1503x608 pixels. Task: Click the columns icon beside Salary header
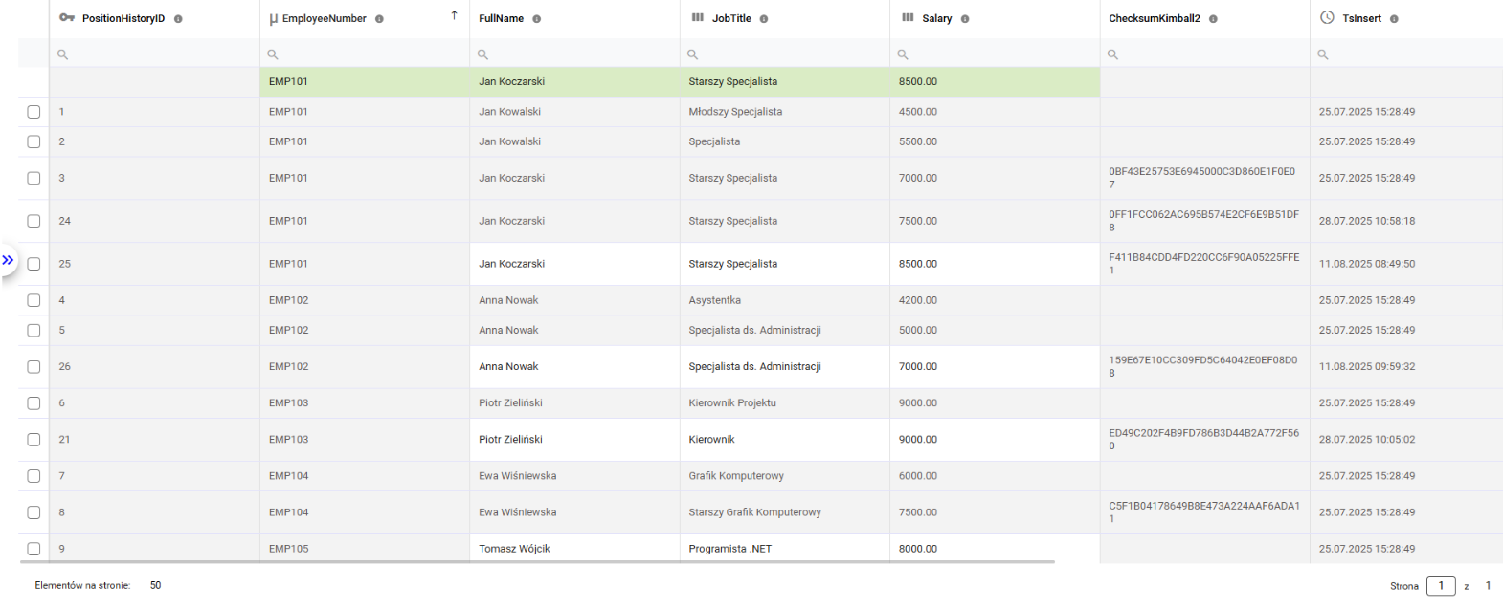point(908,18)
